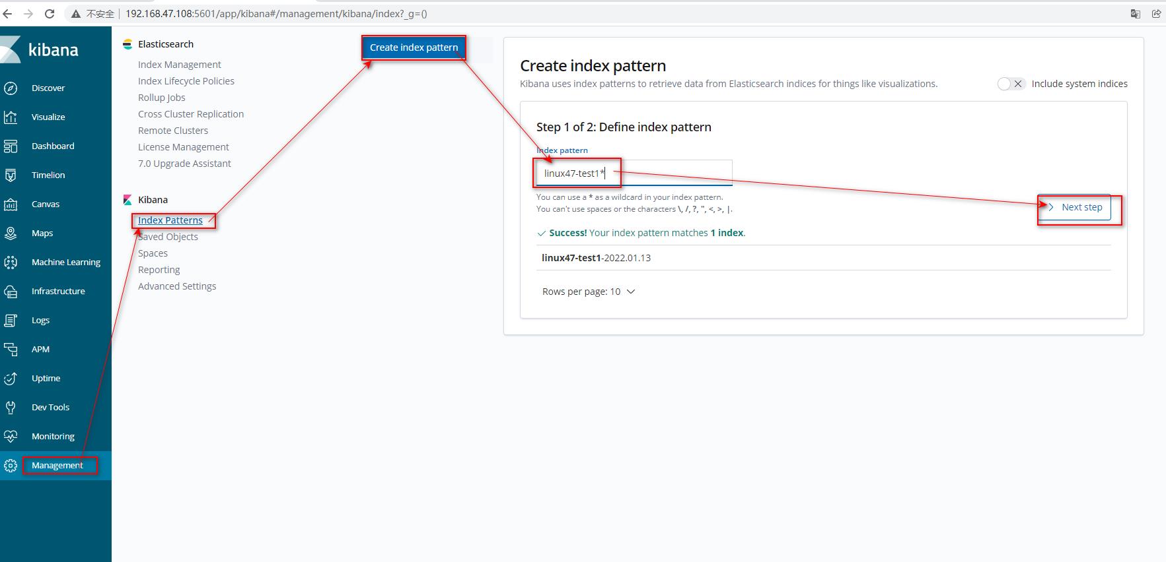The width and height of the screenshot is (1166, 562).
Task: Click the Kibana logo icon
Action: point(10,50)
